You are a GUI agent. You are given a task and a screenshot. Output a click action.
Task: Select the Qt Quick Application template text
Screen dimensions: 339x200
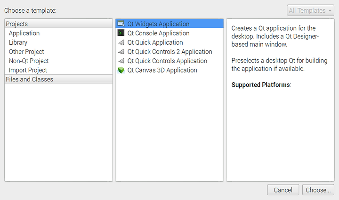(x=155, y=42)
